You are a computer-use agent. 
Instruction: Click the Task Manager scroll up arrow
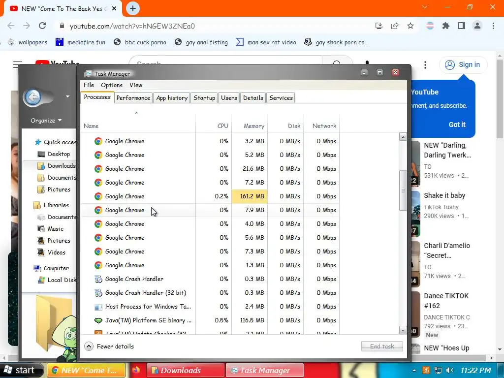[x=403, y=137]
